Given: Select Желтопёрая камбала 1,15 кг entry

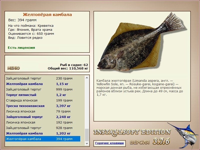Looking at the screenshot, I should pyautogui.click(x=42, y=84).
